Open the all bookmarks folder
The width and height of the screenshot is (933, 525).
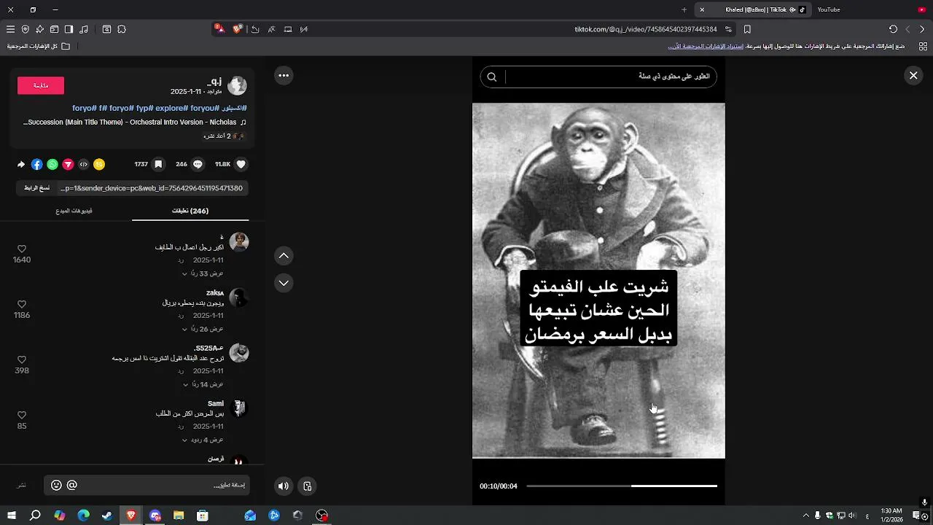(39, 46)
